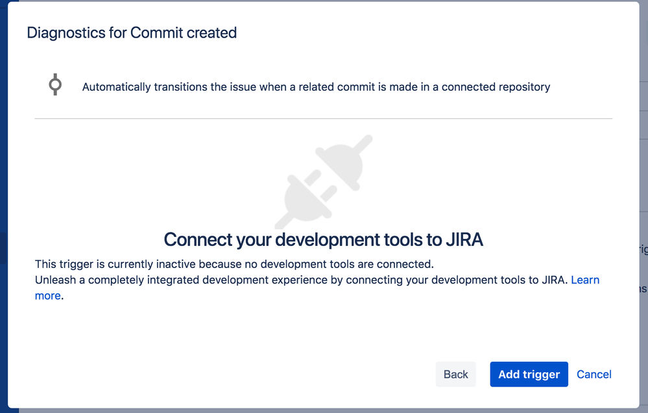648x413 pixels.
Task: Click the automatic transition description text
Action: point(316,87)
